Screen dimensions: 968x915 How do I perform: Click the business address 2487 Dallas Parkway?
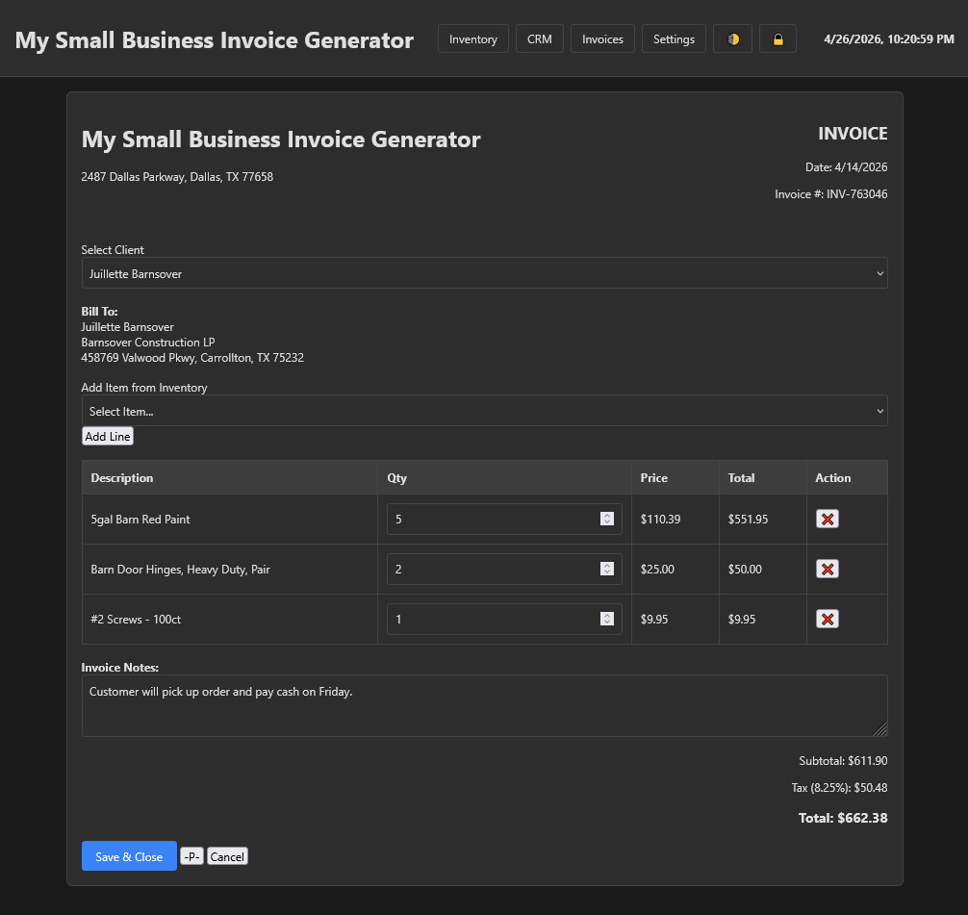coord(177,177)
